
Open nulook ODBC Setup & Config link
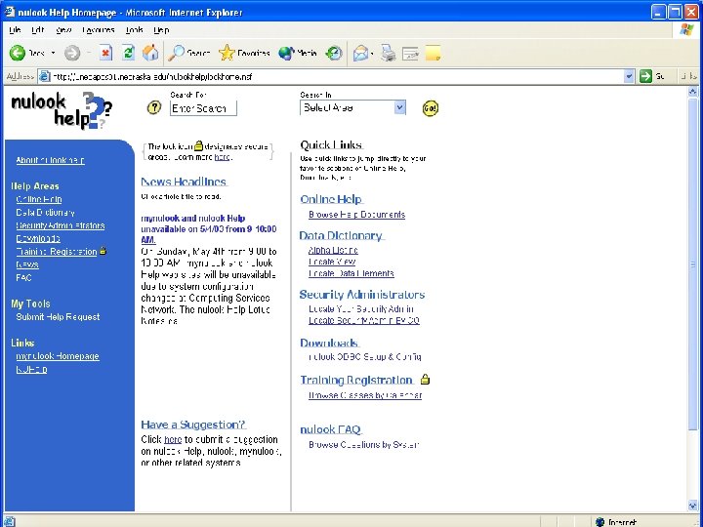365,357
